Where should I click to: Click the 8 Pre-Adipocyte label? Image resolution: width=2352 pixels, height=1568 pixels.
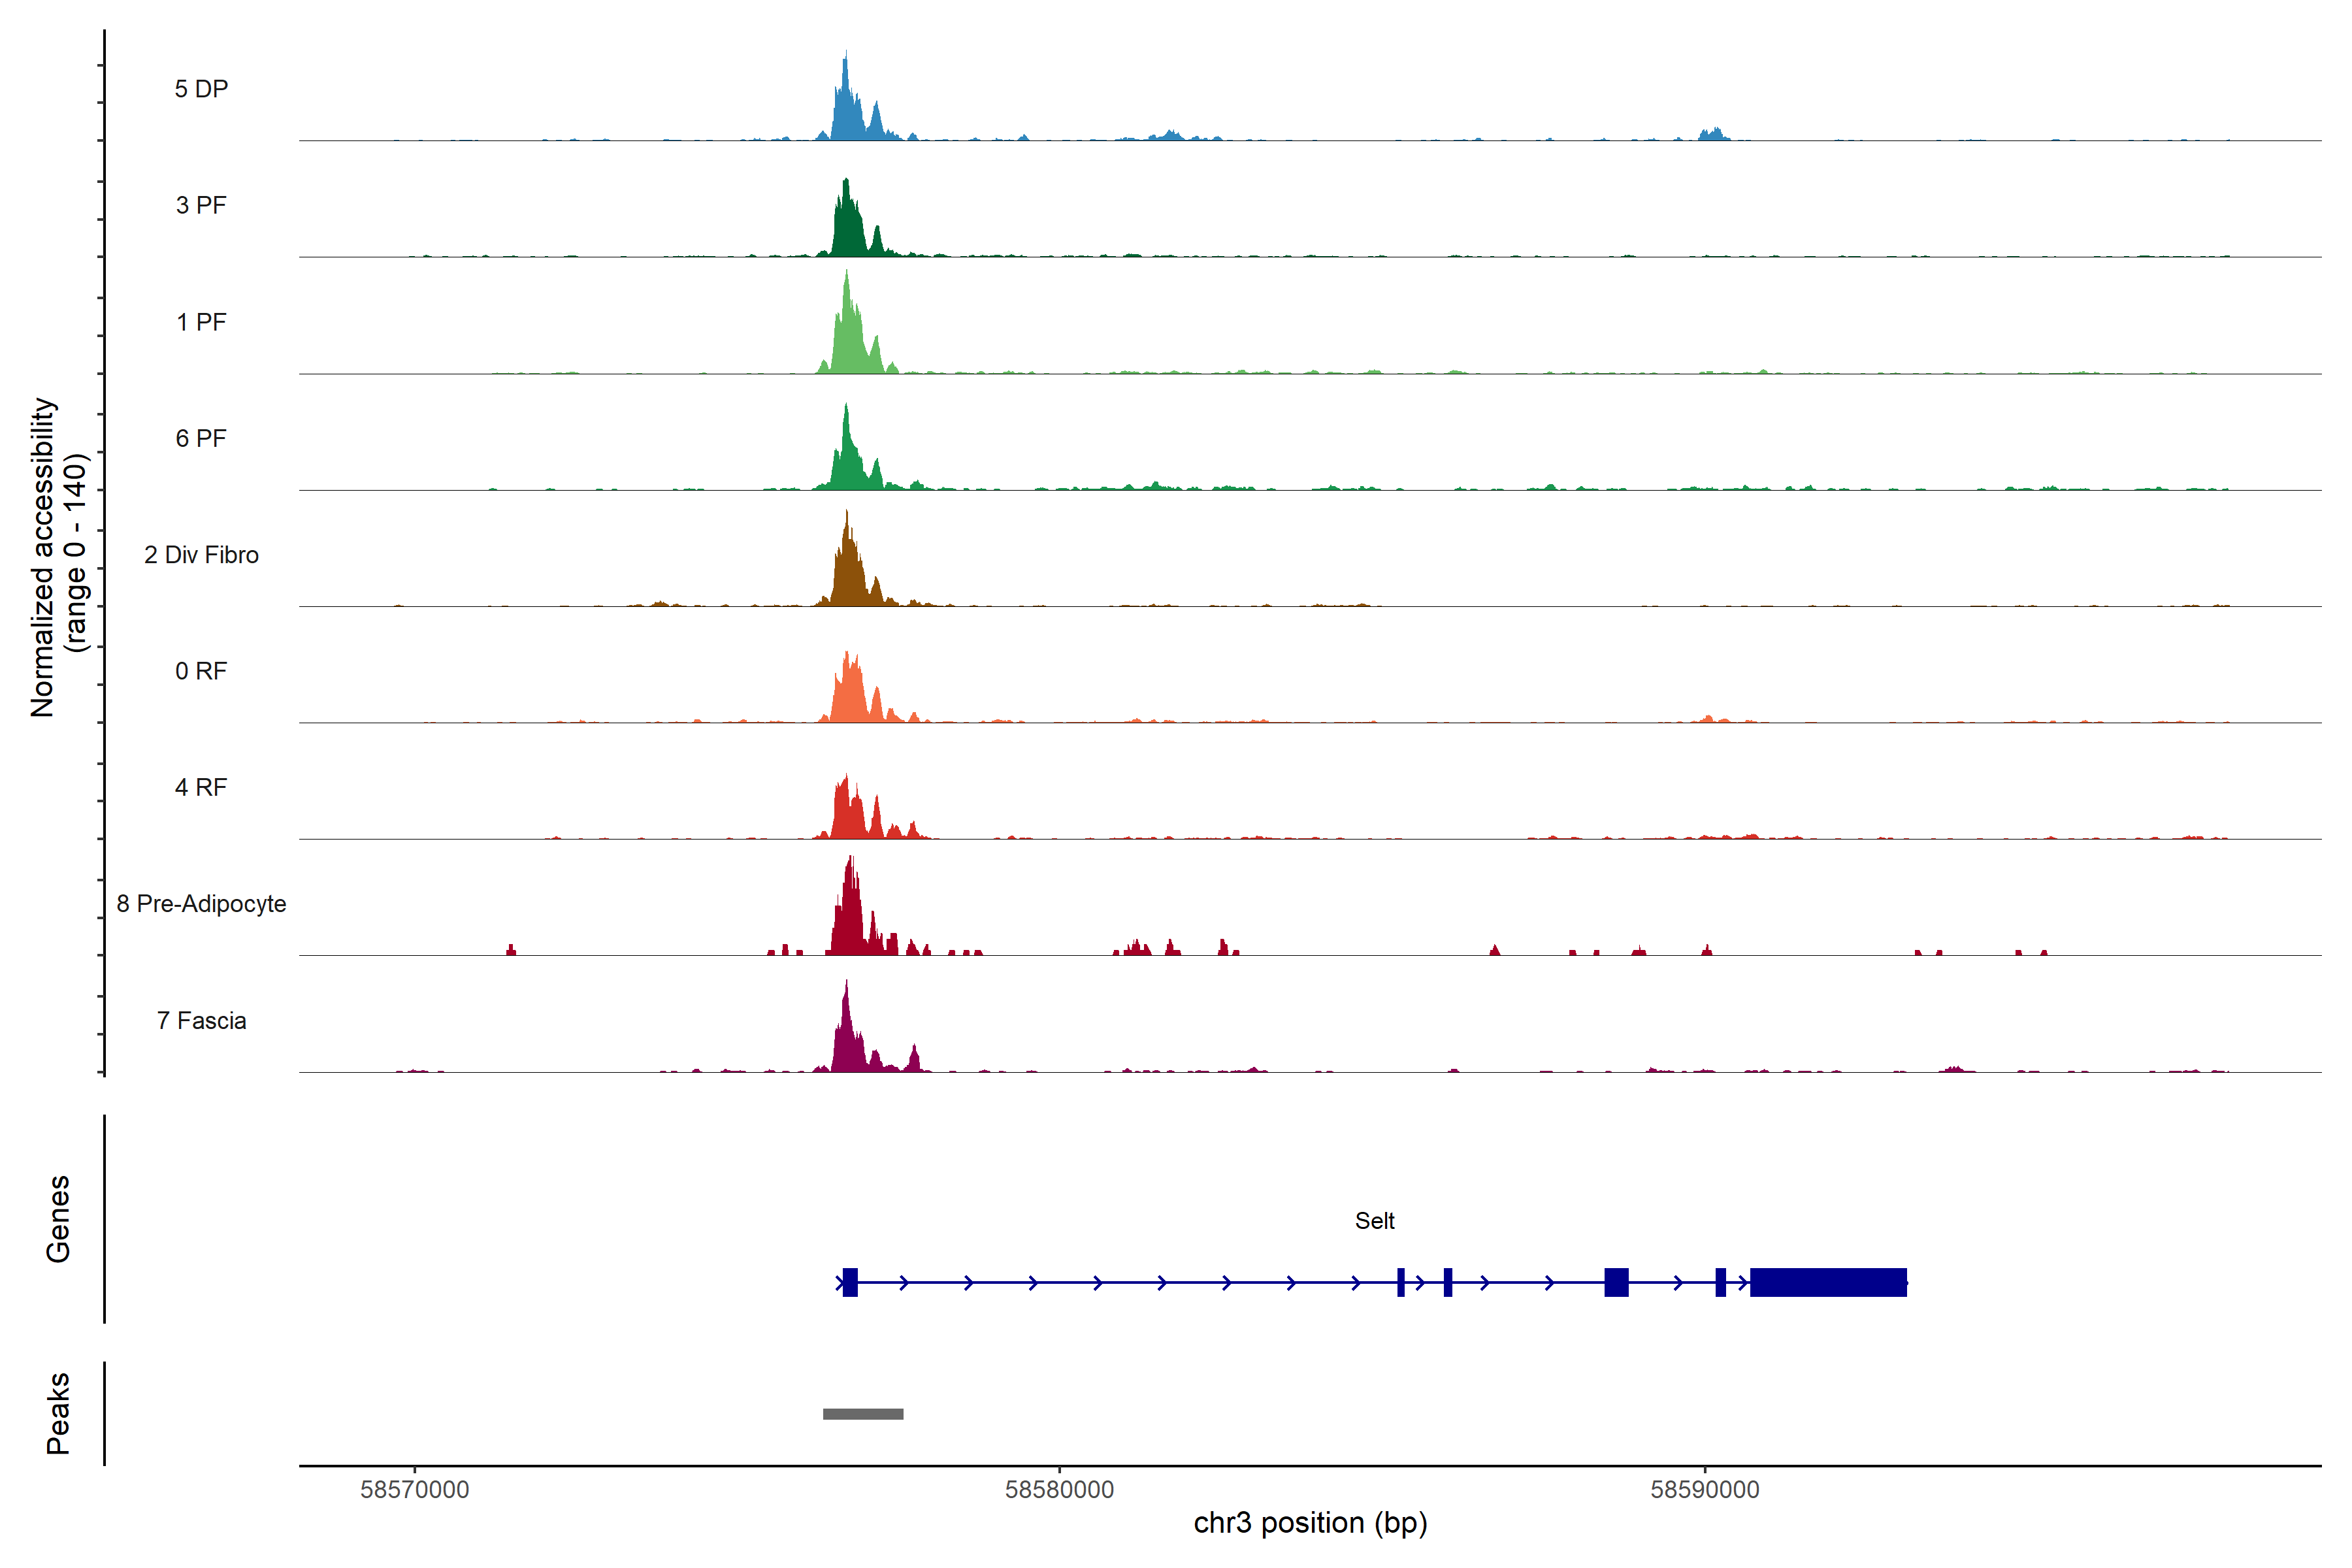click(x=201, y=904)
